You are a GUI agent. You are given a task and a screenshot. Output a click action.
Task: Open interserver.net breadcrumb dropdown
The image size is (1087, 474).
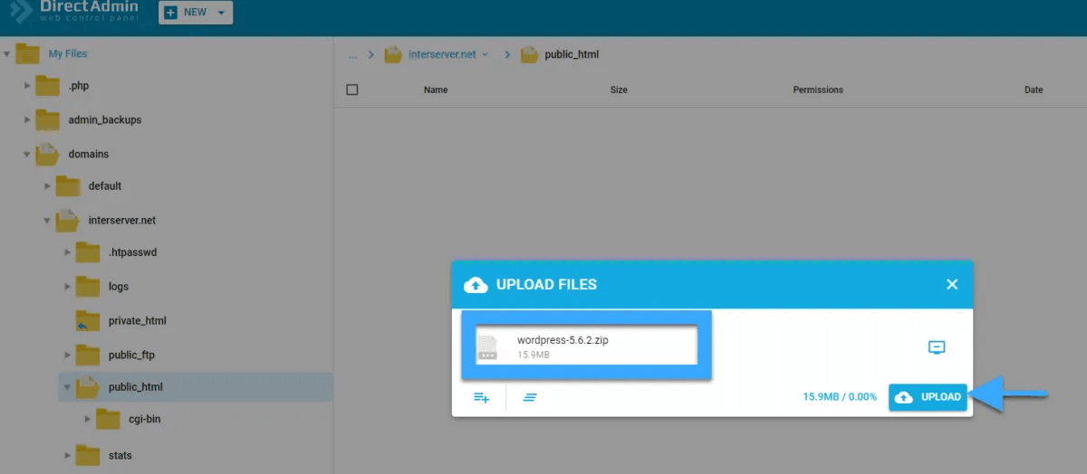(x=485, y=54)
